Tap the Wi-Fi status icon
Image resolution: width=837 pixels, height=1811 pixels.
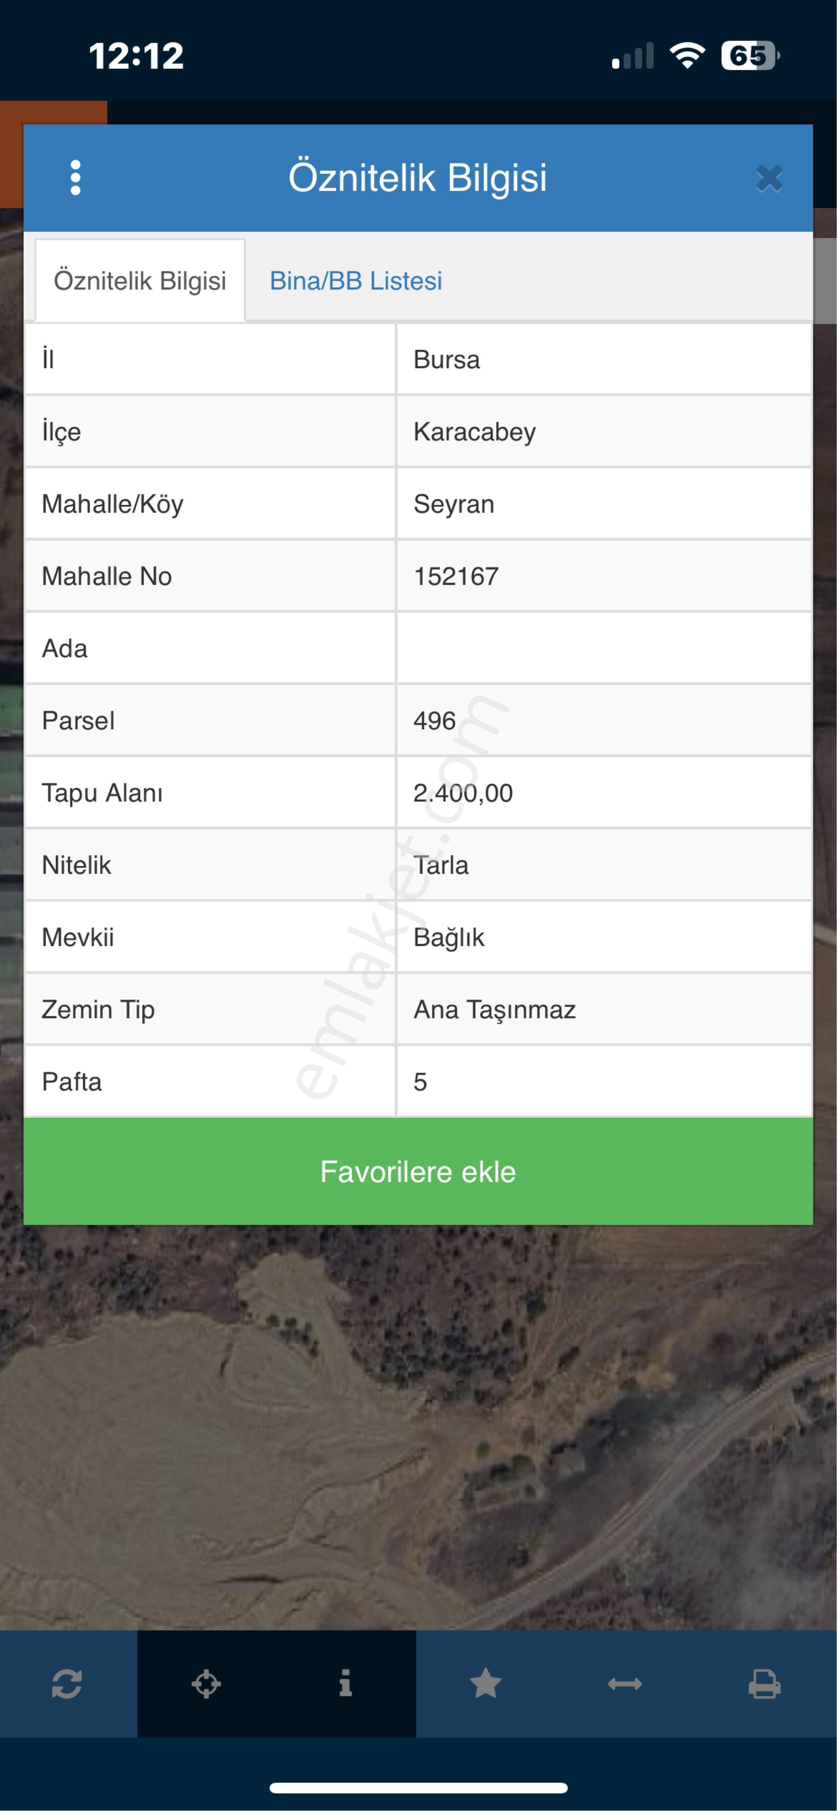coord(687,55)
